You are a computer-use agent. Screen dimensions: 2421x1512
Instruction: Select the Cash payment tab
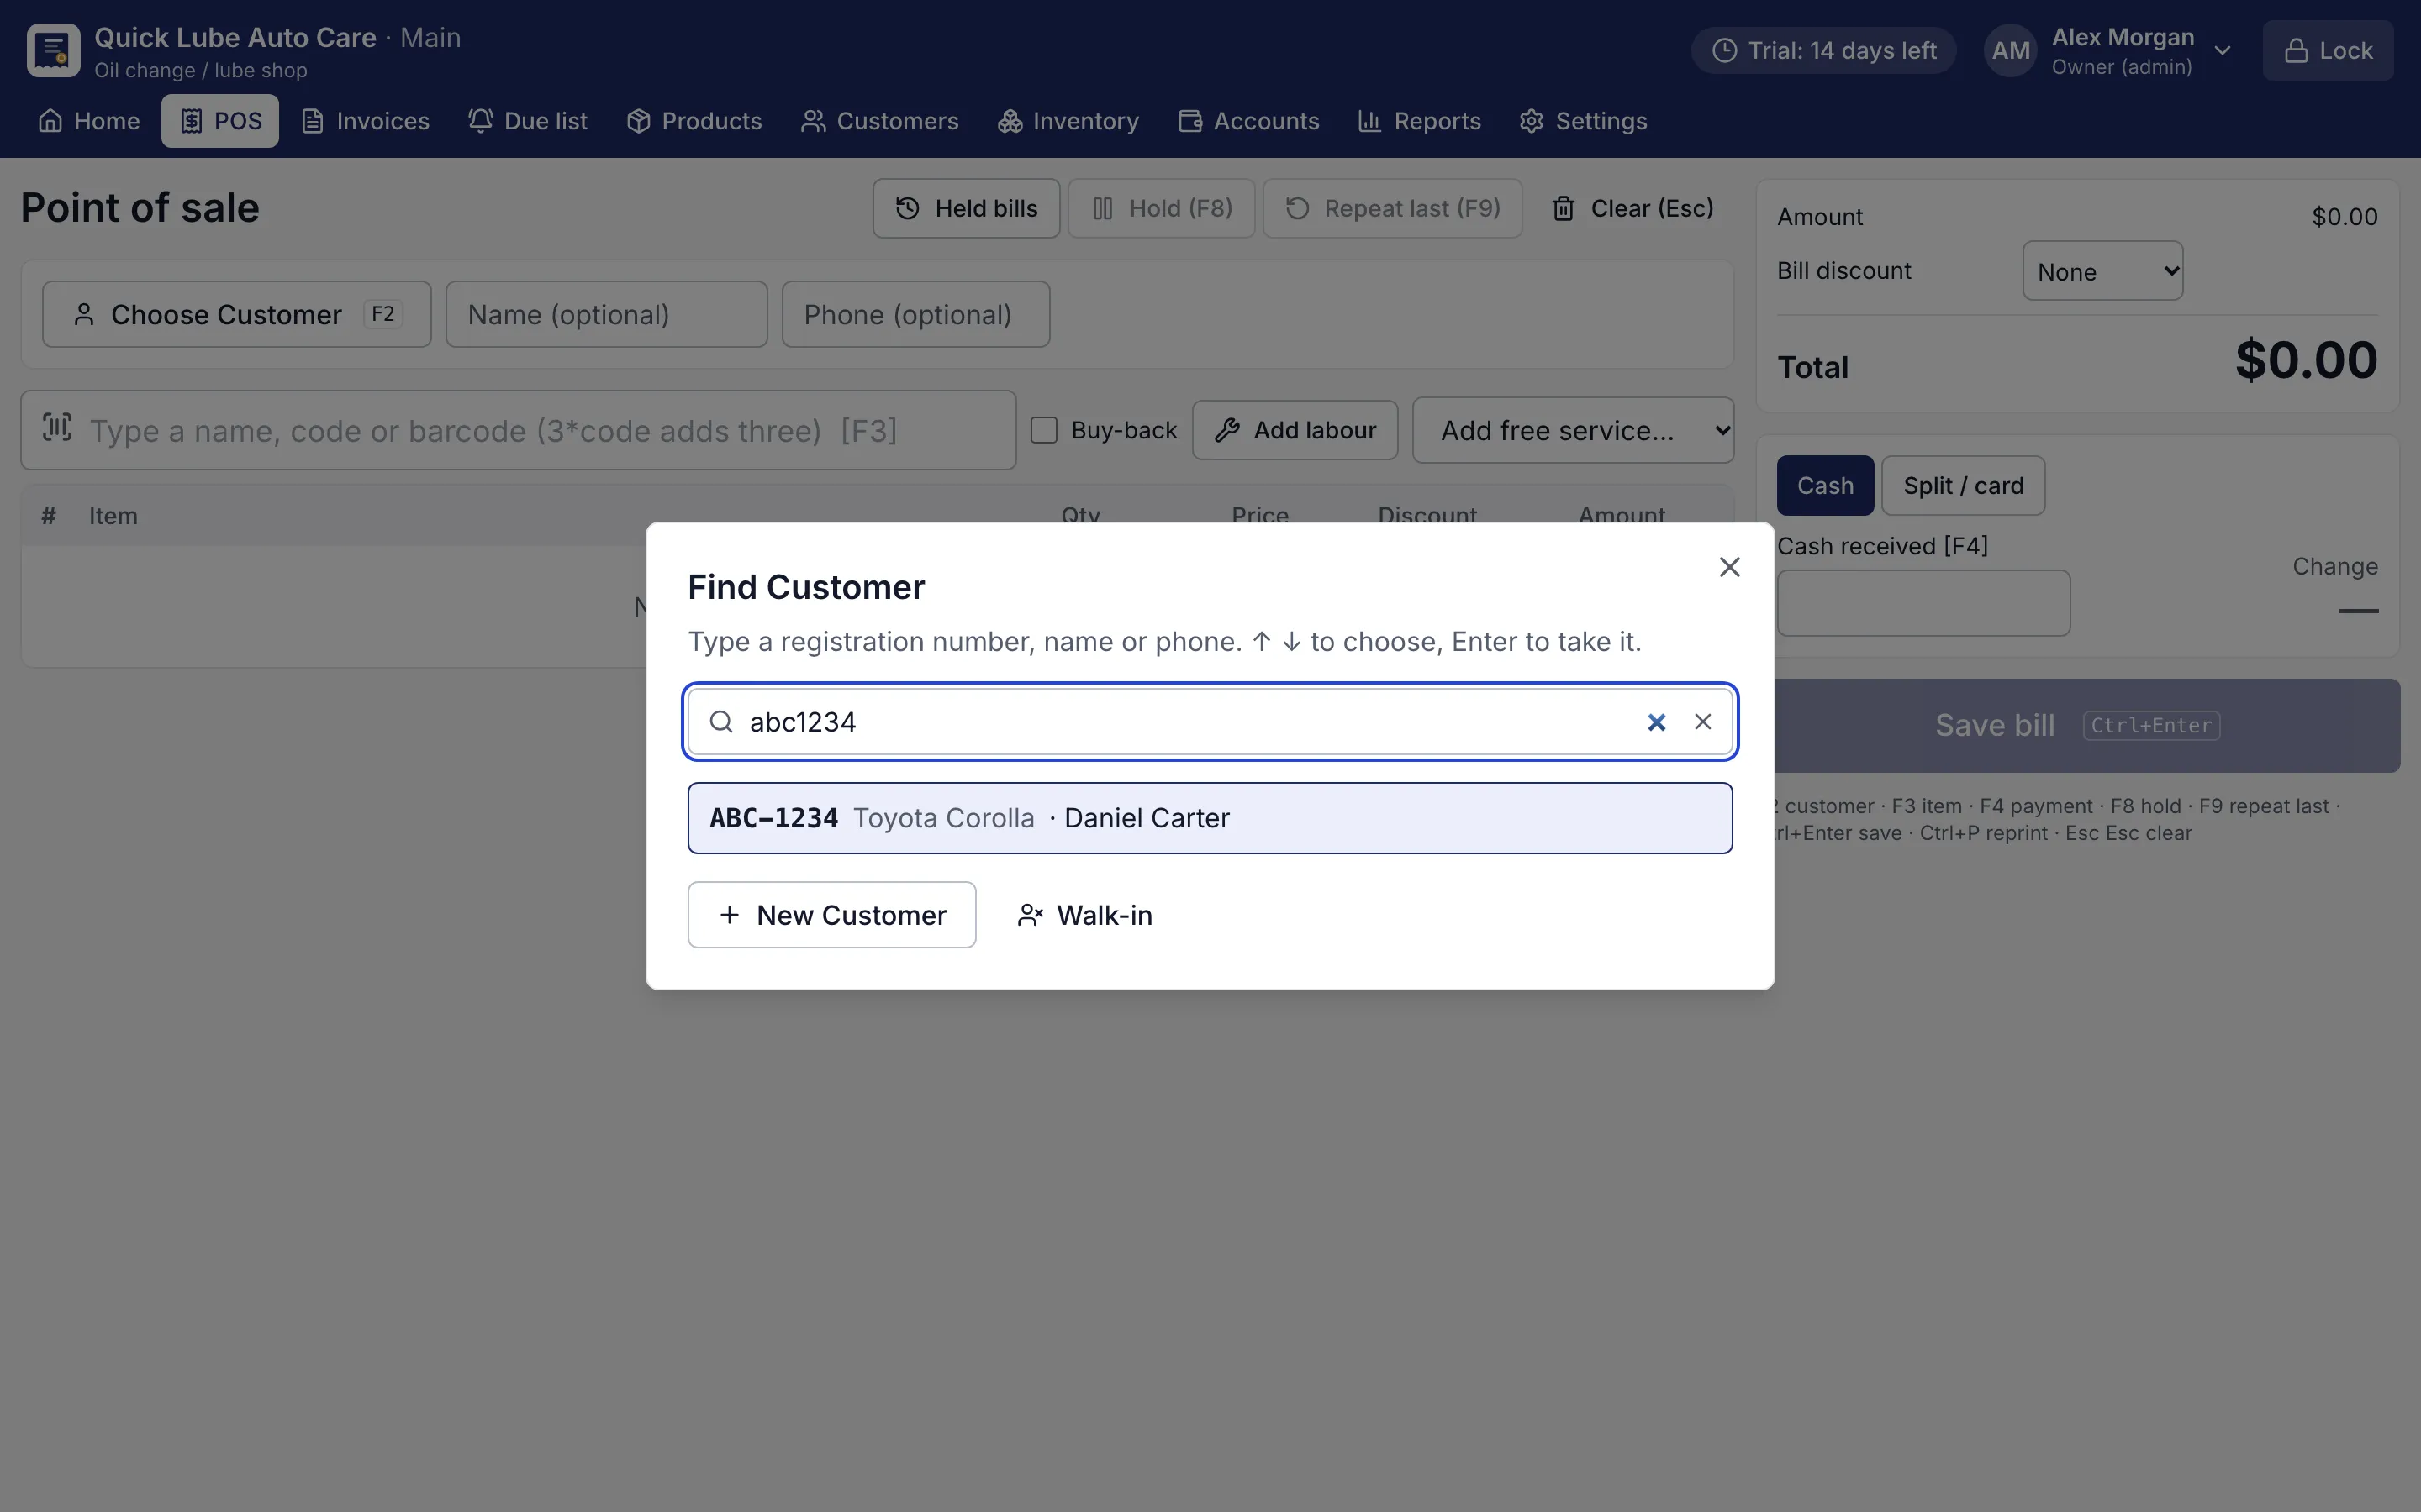click(1825, 485)
